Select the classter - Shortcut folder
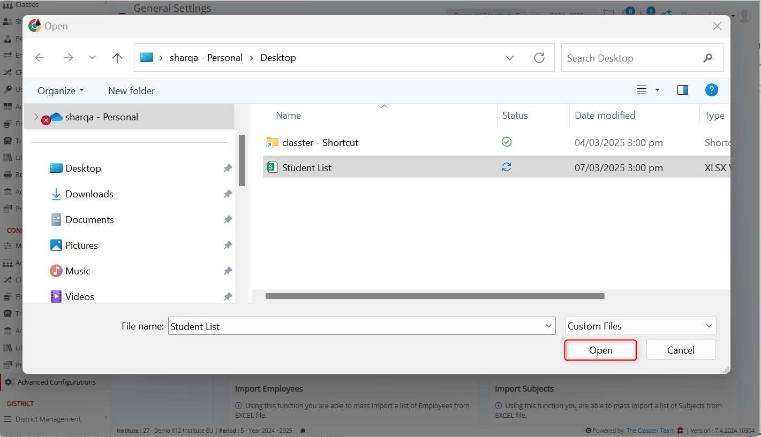 click(320, 142)
